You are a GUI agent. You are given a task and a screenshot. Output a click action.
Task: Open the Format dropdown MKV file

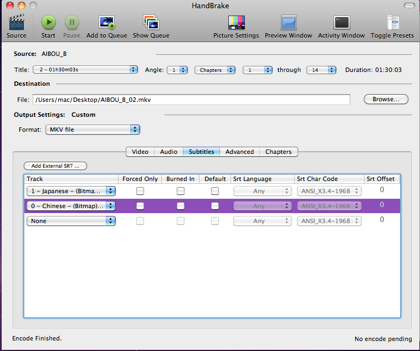click(x=93, y=130)
